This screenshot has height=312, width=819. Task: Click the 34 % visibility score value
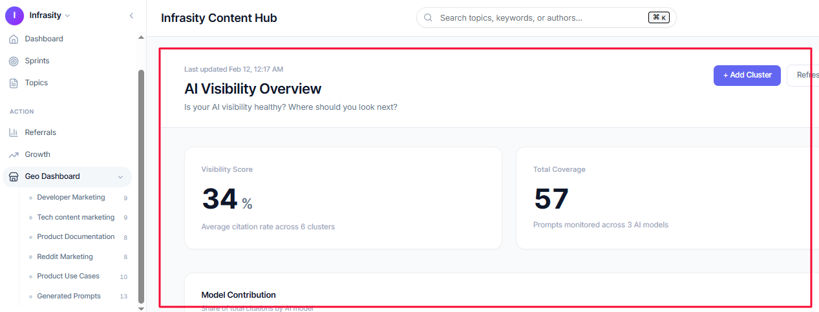pos(227,199)
